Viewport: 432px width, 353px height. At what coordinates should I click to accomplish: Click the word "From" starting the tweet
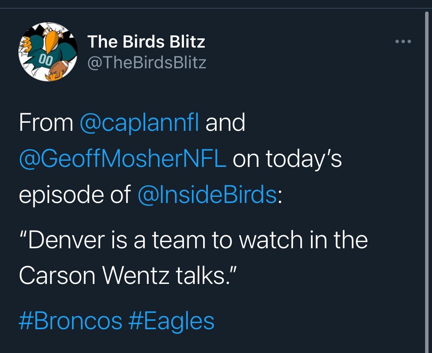tap(46, 123)
